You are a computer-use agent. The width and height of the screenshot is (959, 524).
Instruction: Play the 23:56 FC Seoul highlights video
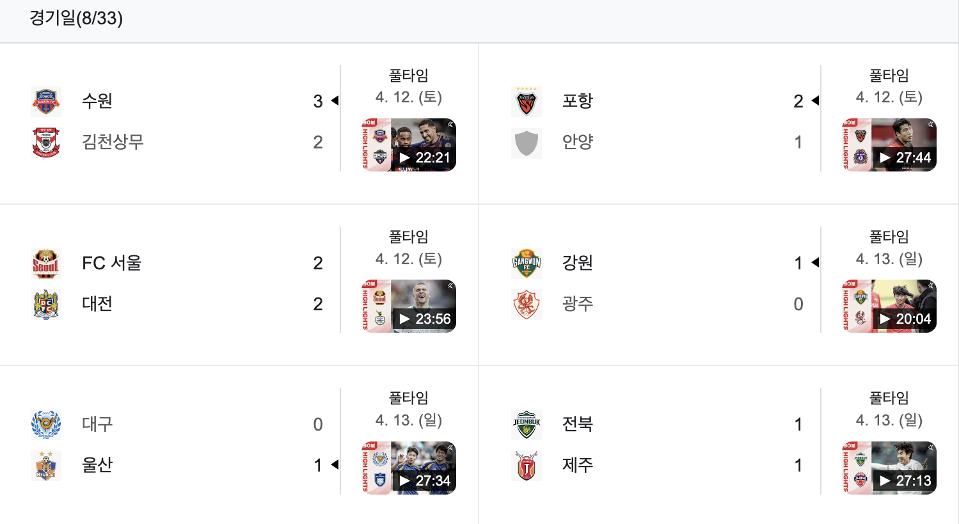tap(409, 306)
